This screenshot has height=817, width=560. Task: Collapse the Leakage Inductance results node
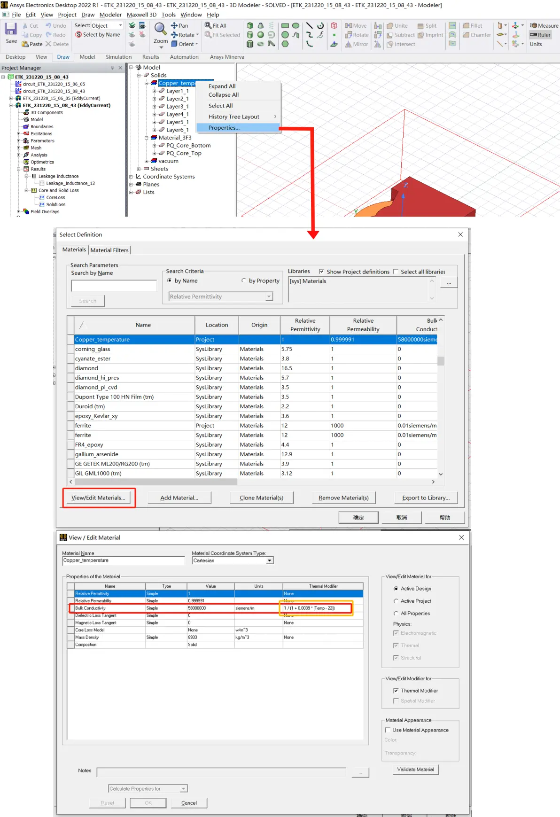pos(26,176)
